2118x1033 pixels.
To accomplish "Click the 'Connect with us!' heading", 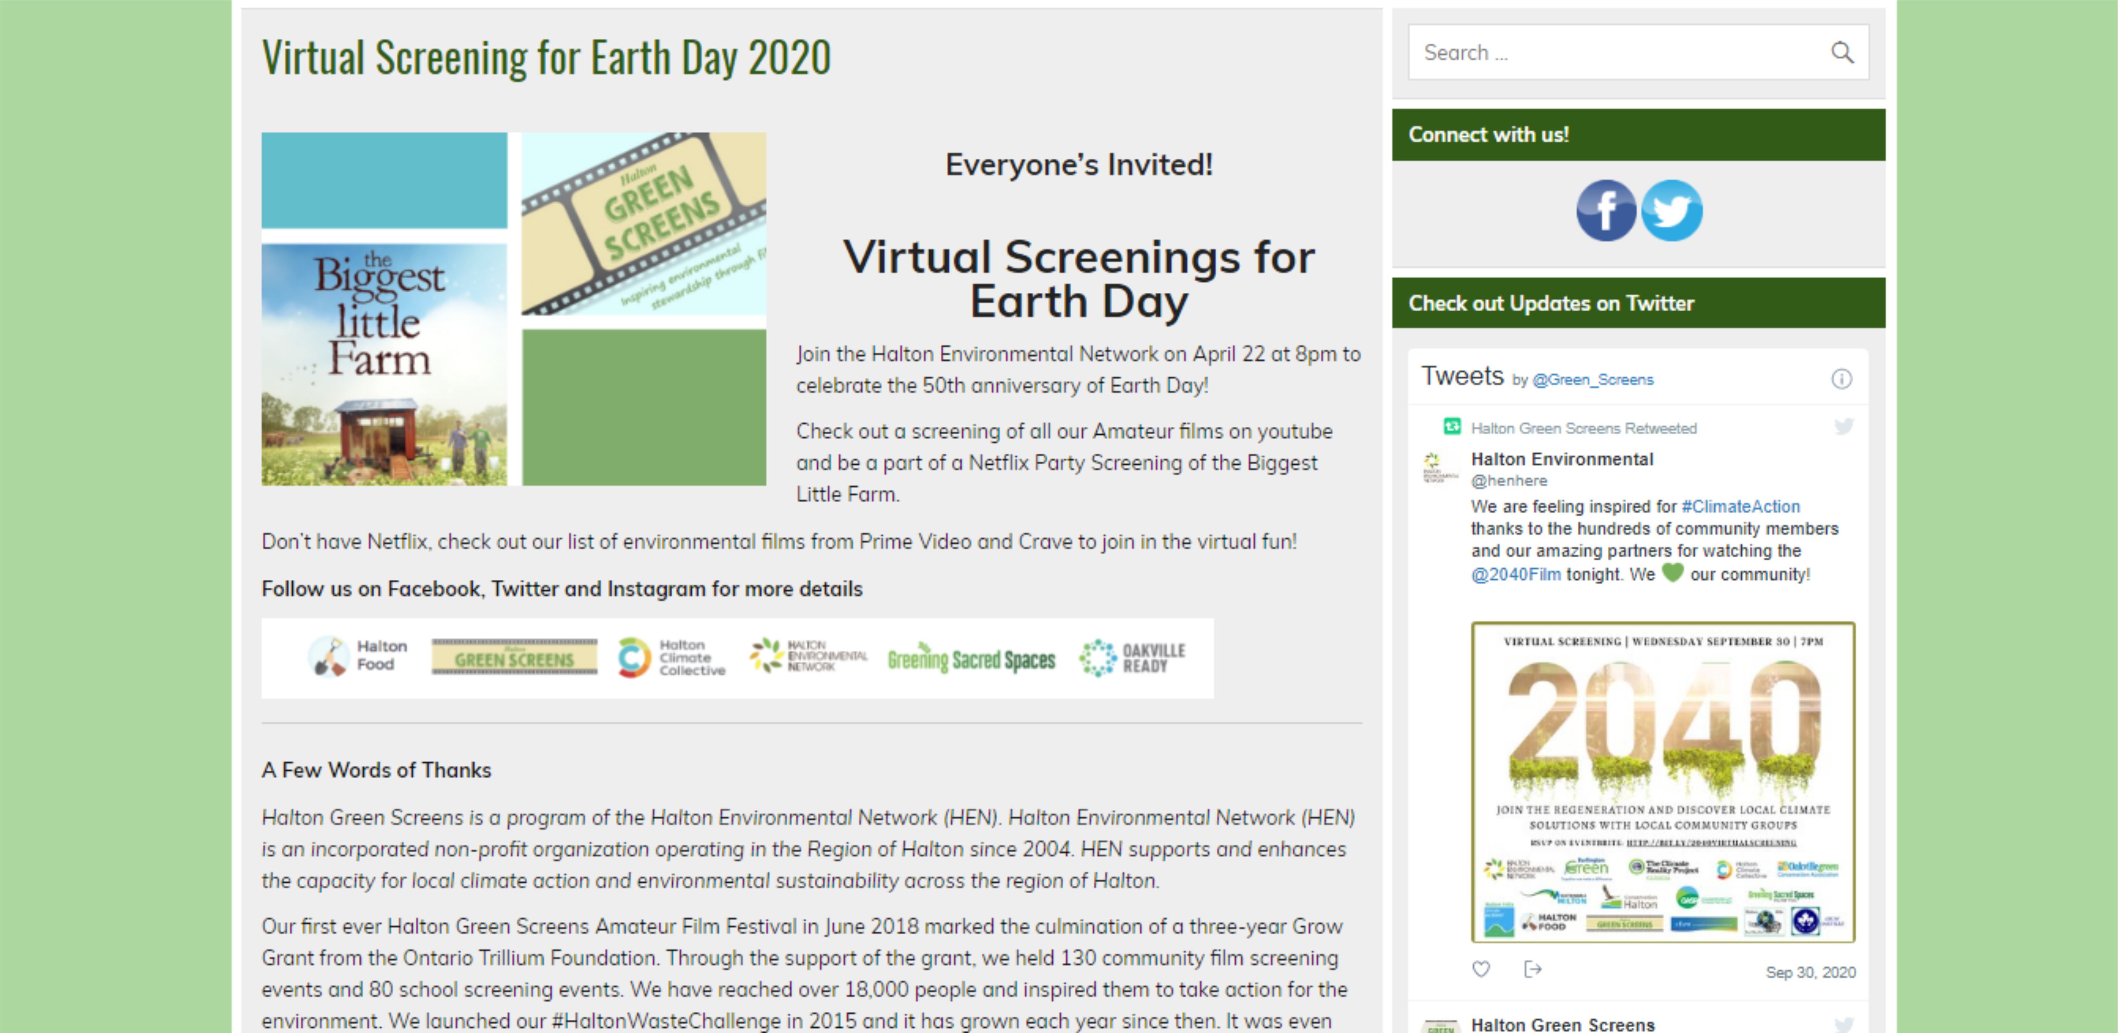I will 1488,135.
